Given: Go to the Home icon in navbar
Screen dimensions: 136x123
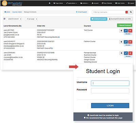Looking at the screenshot, I should [x=50, y=3].
